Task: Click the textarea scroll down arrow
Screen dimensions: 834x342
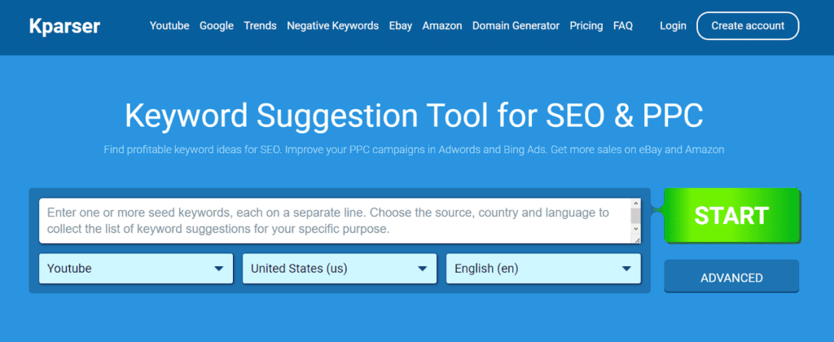Action: click(x=635, y=229)
